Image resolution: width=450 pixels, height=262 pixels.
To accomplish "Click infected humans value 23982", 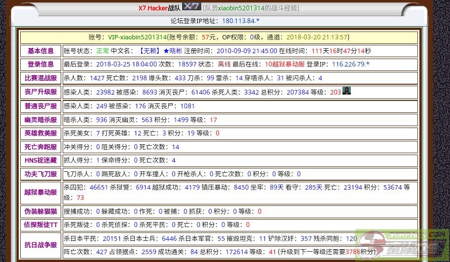I will tap(105, 92).
